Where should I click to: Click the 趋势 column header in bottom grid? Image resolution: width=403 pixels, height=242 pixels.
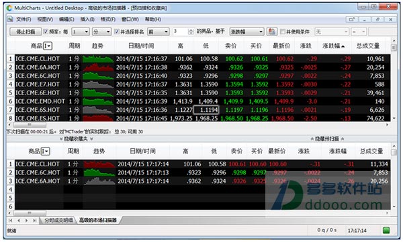(99, 151)
